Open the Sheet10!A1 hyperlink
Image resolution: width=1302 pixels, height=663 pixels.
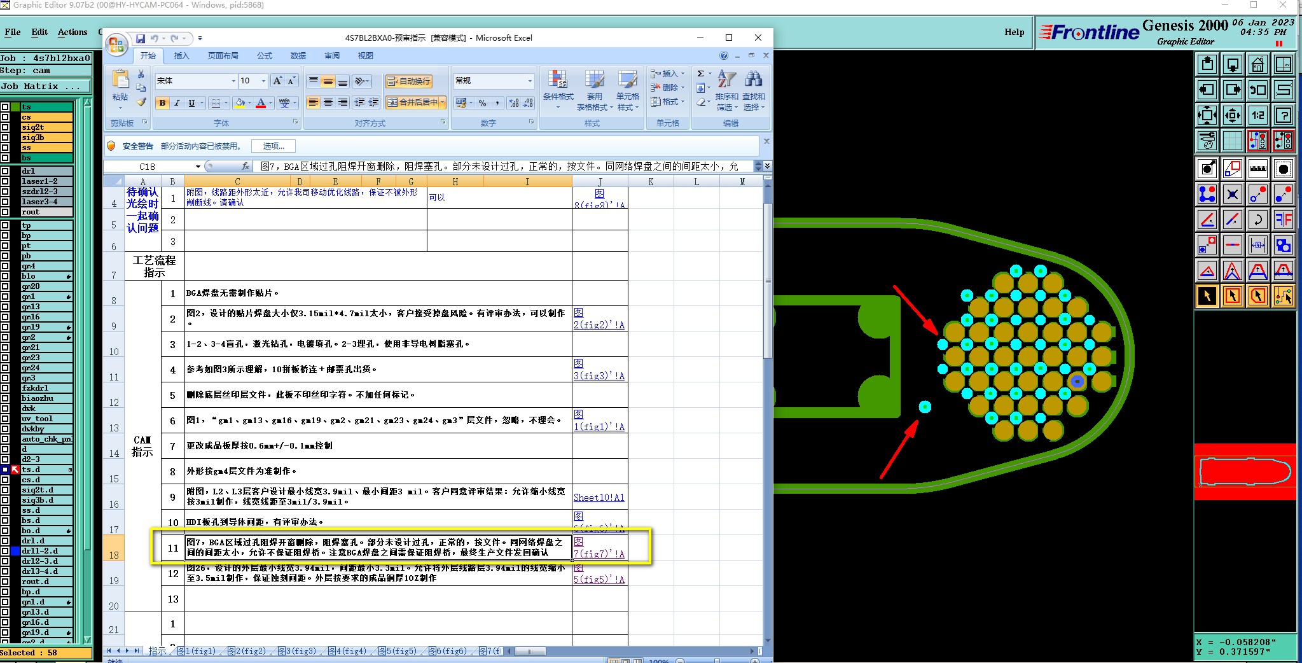pos(599,498)
